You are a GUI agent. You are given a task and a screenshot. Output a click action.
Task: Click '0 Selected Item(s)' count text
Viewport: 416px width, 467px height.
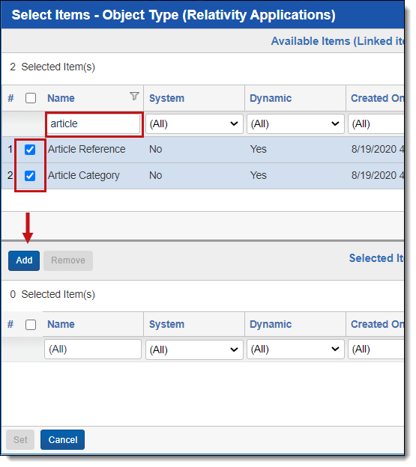[x=52, y=295]
